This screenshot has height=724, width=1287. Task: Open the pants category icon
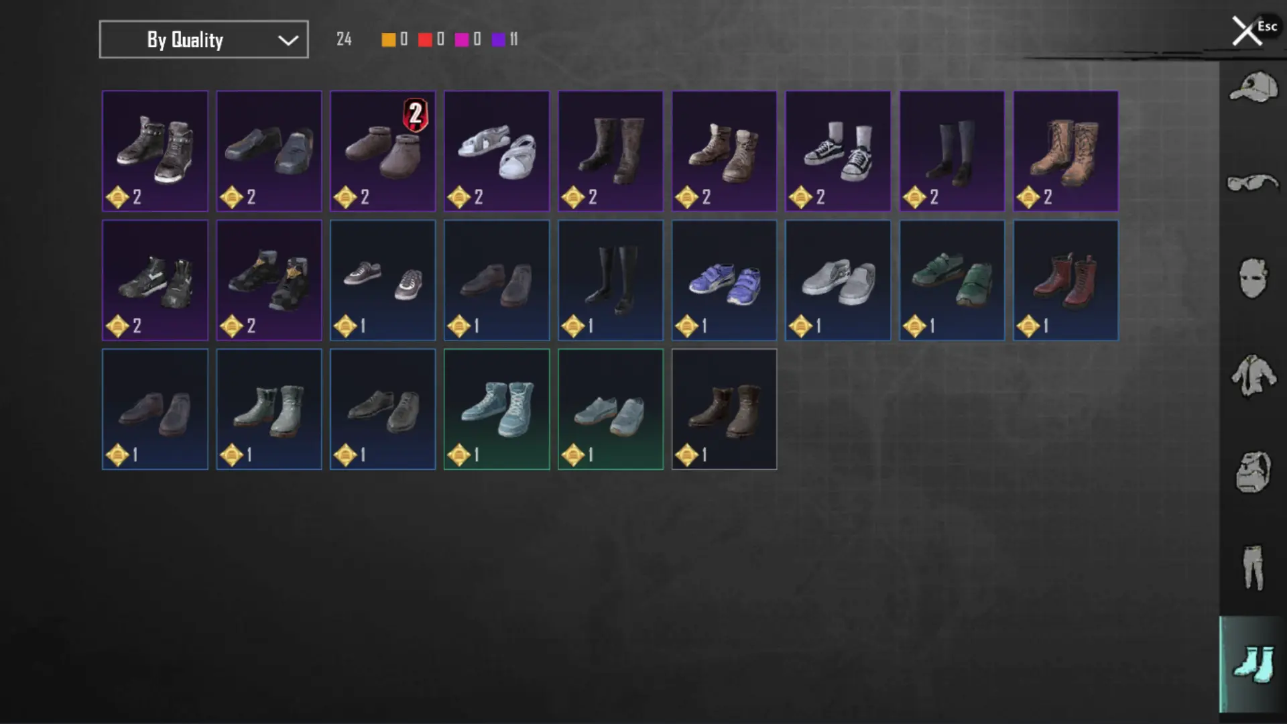point(1253,568)
